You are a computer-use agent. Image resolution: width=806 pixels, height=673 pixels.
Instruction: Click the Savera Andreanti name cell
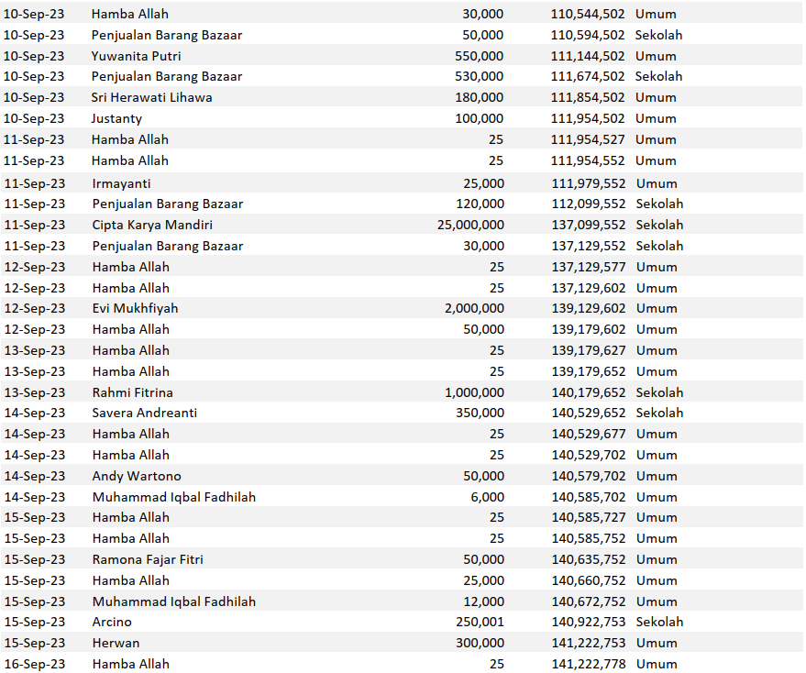point(144,413)
